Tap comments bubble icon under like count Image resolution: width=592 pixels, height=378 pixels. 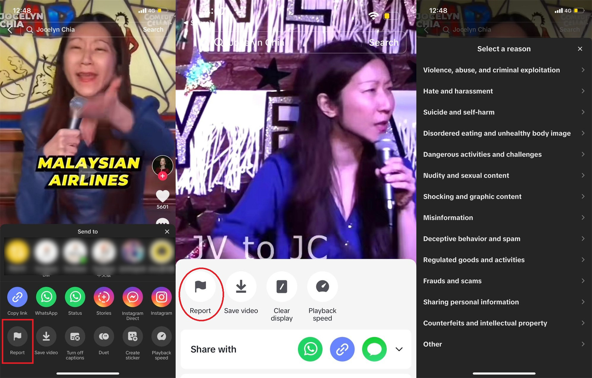point(163,222)
